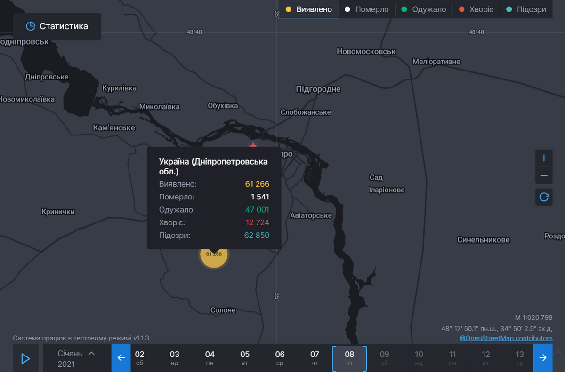565x372 pixels.
Task: Toggle the Померло filter
Action: point(366,9)
